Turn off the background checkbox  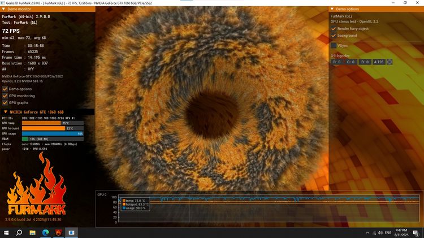point(334,36)
